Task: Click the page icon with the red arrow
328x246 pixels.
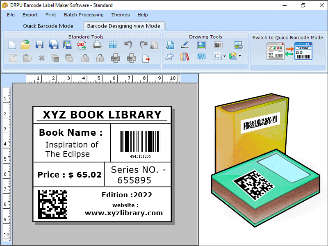Action: click(146, 58)
